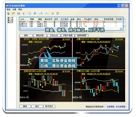
Task: Open the 设置 menu
Action: click(x=14, y=9)
